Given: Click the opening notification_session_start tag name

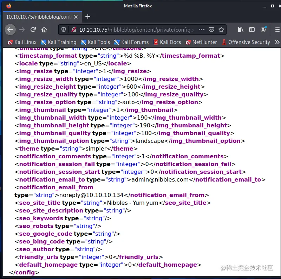Looking at the screenshot, I should (x=59, y=172).
